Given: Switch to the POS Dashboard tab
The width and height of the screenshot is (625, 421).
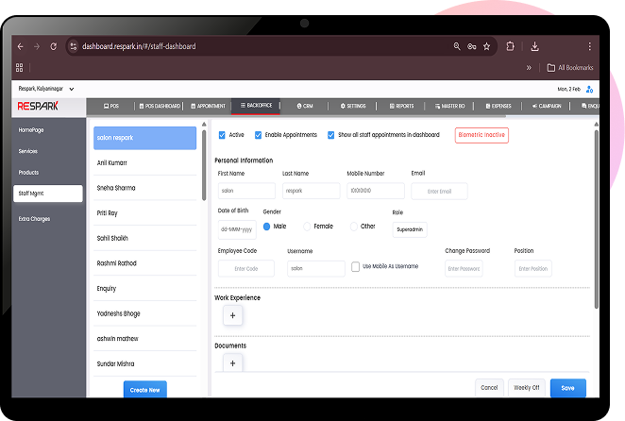Looking at the screenshot, I should [x=158, y=106].
